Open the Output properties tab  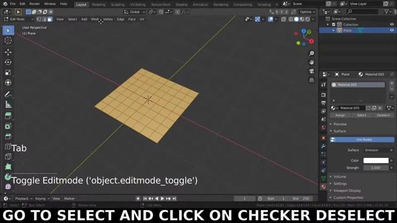323,103
